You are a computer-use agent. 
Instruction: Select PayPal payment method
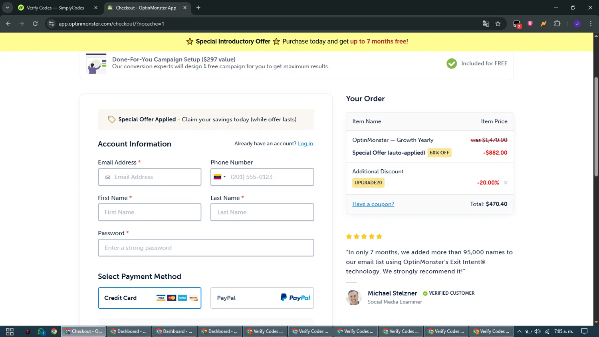[x=262, y=298]
